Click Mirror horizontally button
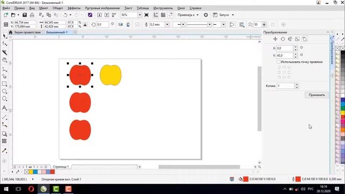 121,24
